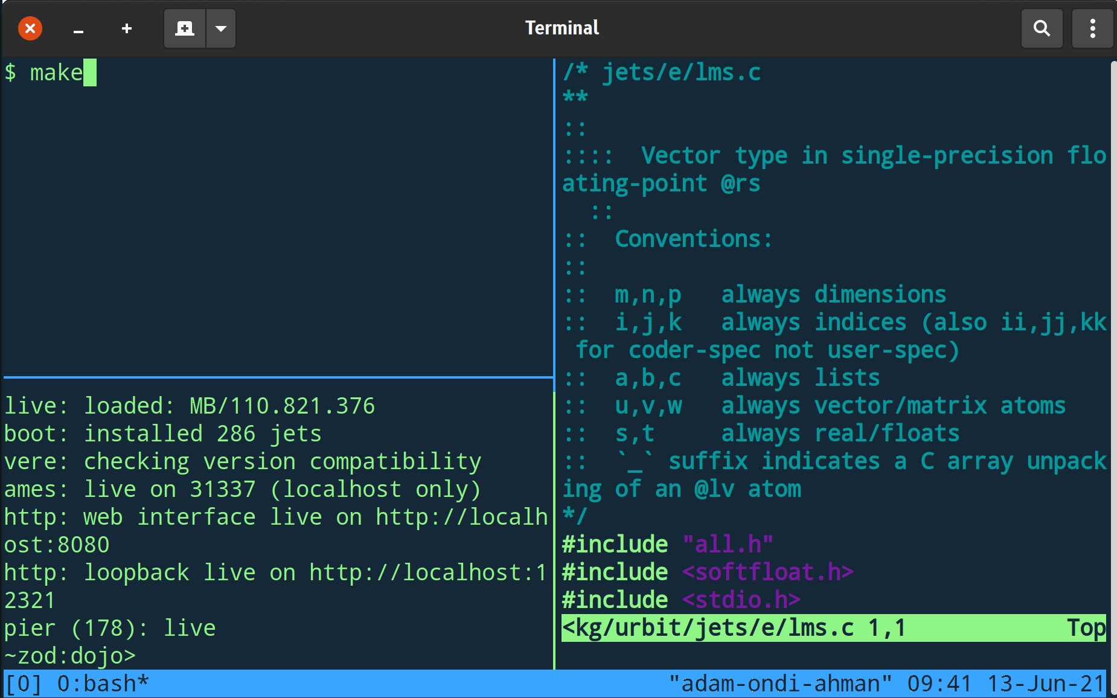Click the hostname "adam-ondi-ahman" in the status bar

pos(780,684)
